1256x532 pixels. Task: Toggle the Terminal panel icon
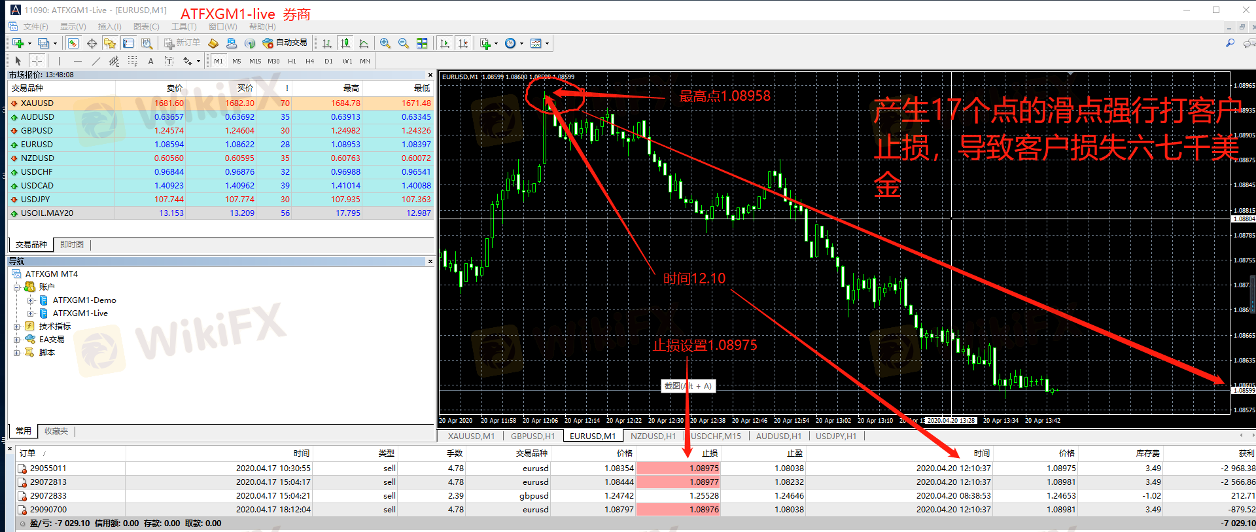[128, 43]
